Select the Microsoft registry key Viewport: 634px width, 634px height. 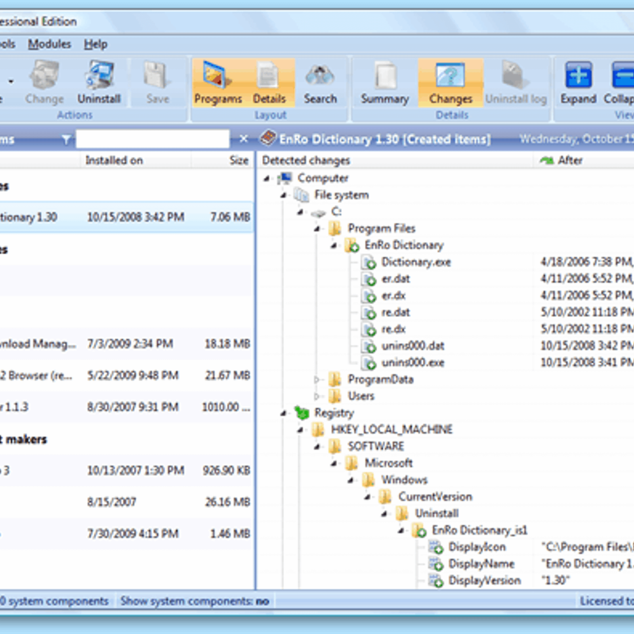388,463
